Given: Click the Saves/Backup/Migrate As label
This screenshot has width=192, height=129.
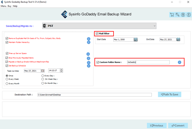Looking at the screenshot, I should click(x=20, y=26).
